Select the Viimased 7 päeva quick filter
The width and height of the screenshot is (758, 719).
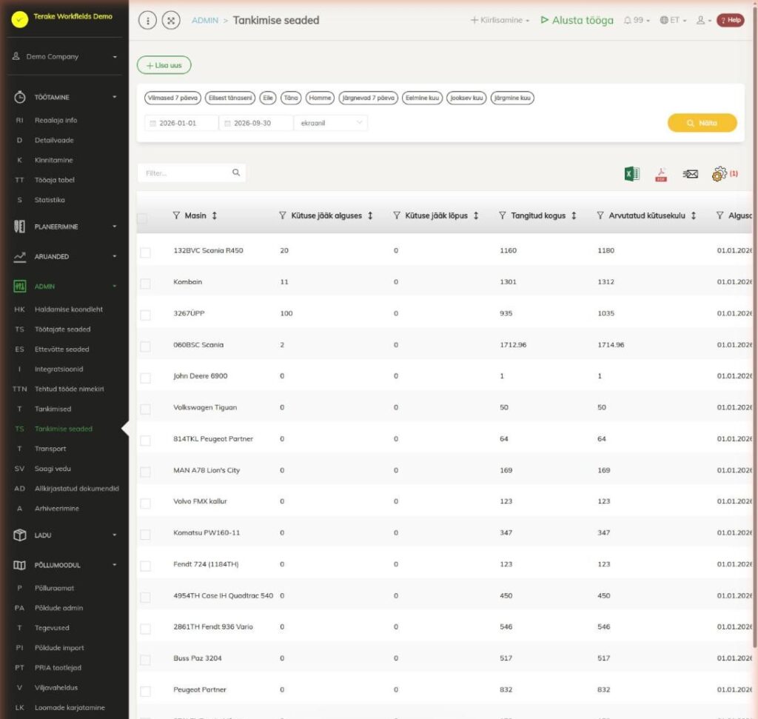(x=172, y=98)
